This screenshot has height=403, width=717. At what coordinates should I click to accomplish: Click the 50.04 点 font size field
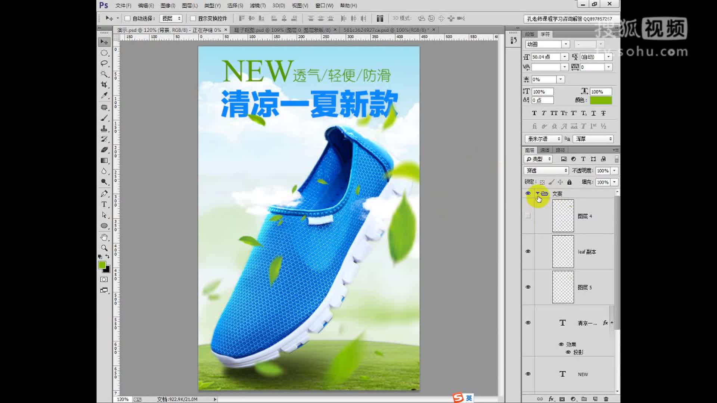pos(546,57)
